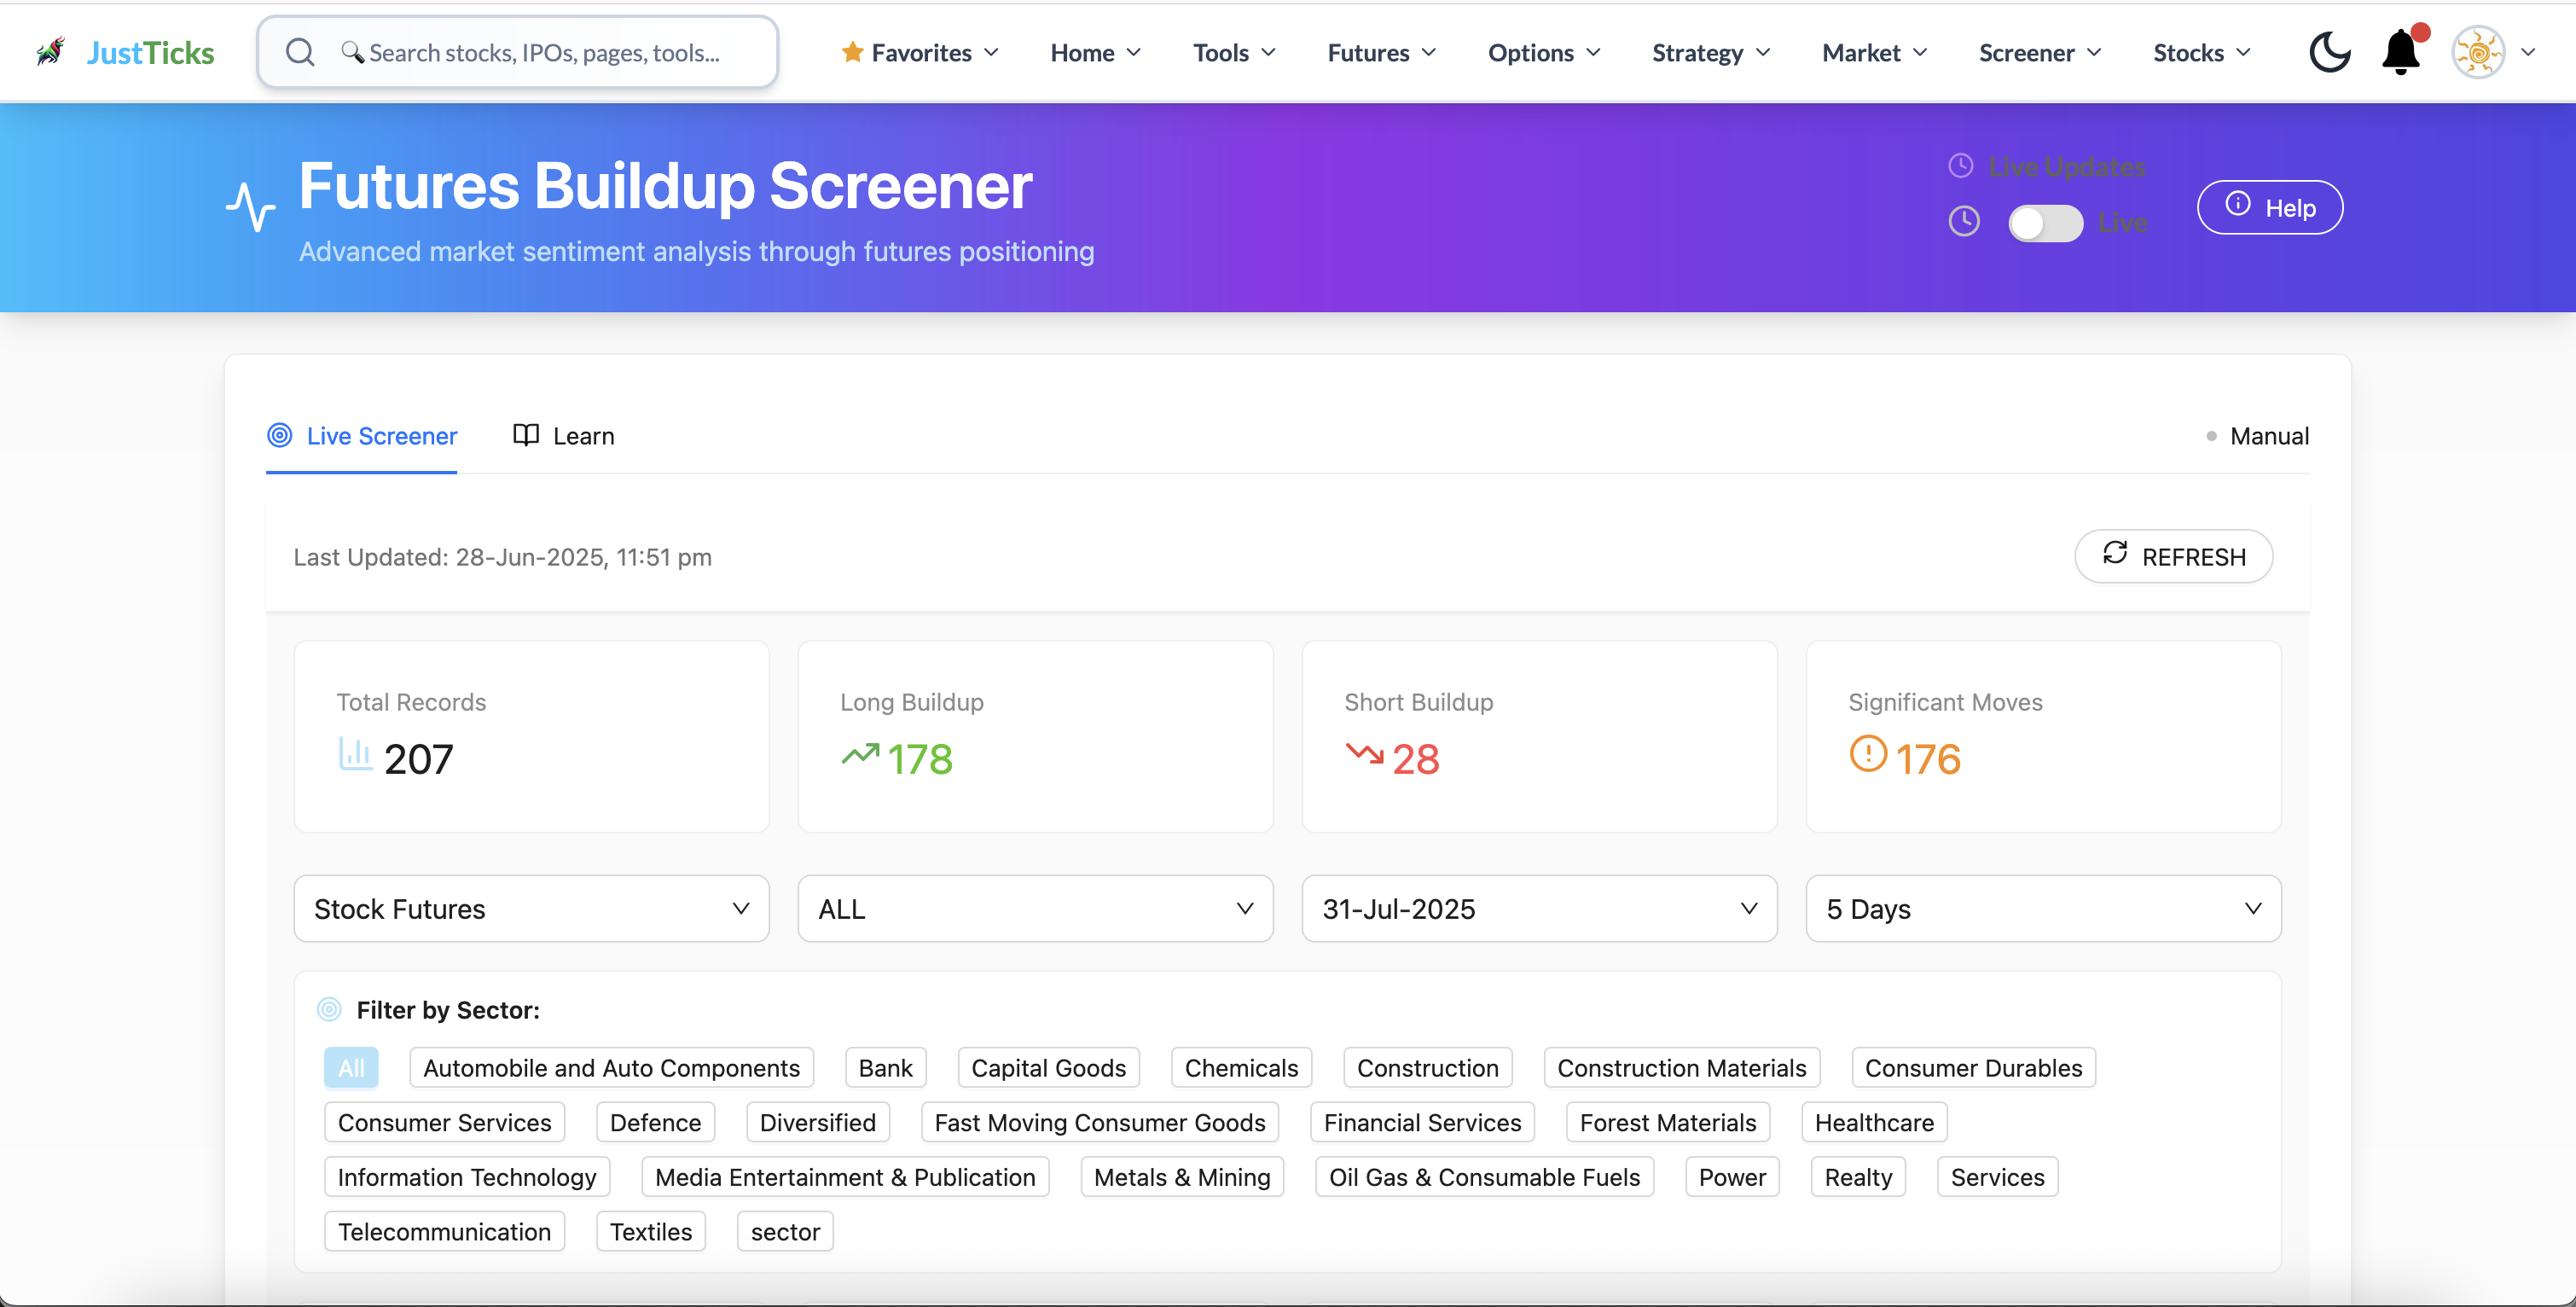Filter by Healthcare sector

pos(1874,1122)
